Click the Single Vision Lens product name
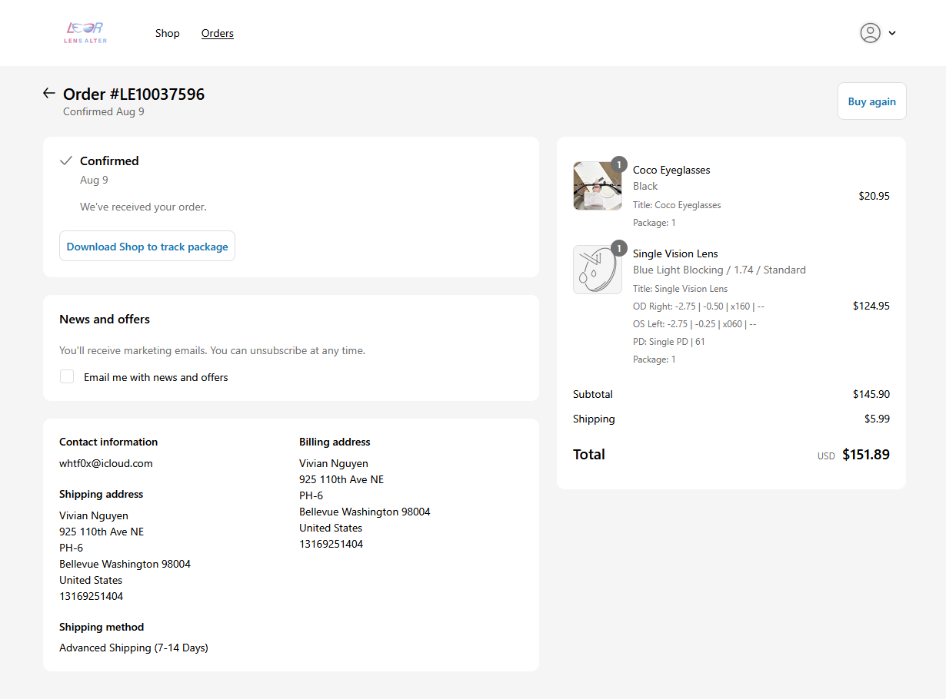This screenshot has width=946, height=699. 675,253
